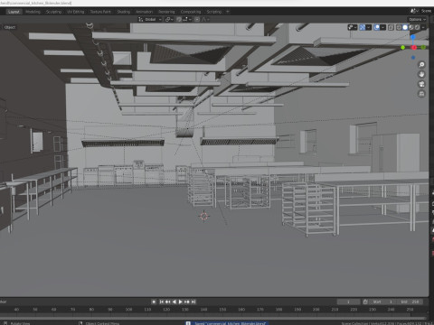
Task: Open the overlays settings dropdown arrow
Action: 383,27
